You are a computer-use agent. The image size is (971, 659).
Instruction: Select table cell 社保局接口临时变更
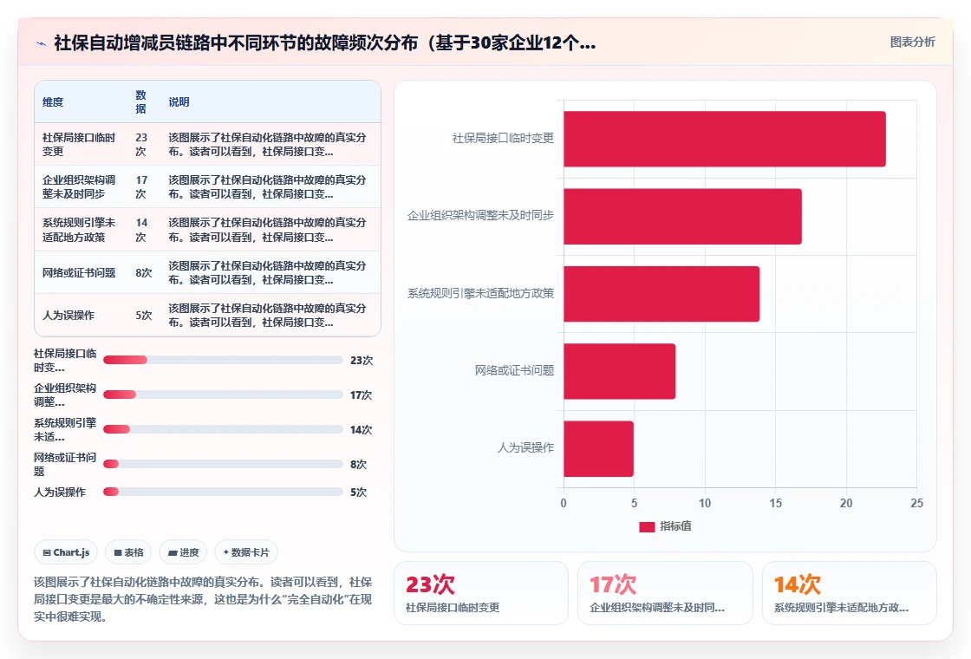click(79, 144)
